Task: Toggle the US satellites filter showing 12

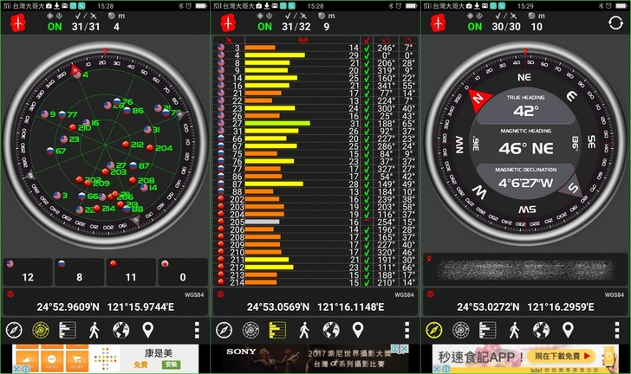Action: click(27, 272)
